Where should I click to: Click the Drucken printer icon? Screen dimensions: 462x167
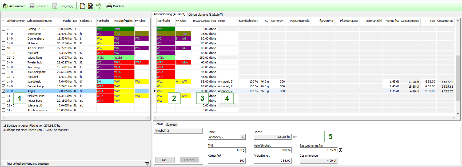109,6
